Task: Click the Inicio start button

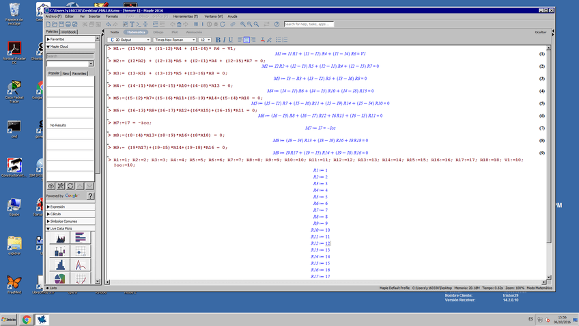Action: coord(9,319)
